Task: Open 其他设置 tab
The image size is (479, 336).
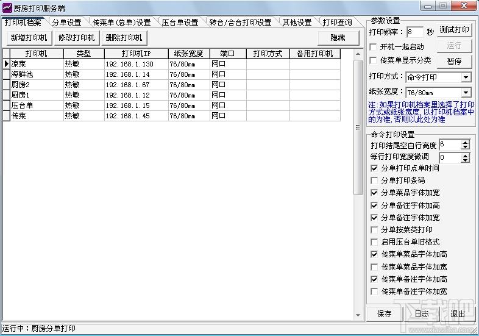Action: [297, 23]
